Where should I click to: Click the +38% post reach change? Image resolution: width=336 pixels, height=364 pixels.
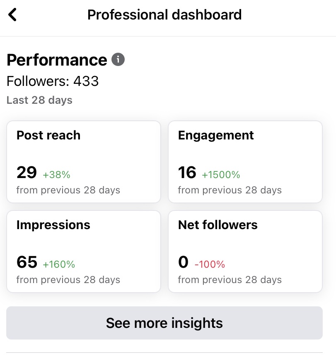click(x=57, y=175)
